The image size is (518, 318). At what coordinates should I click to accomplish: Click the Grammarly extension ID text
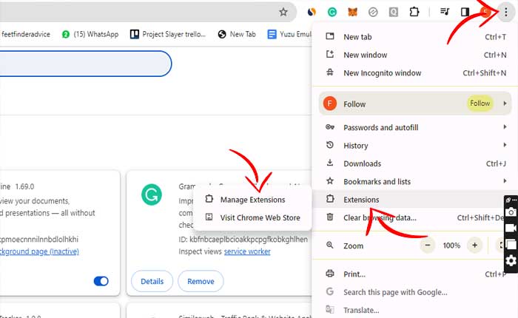pos(243,240)
